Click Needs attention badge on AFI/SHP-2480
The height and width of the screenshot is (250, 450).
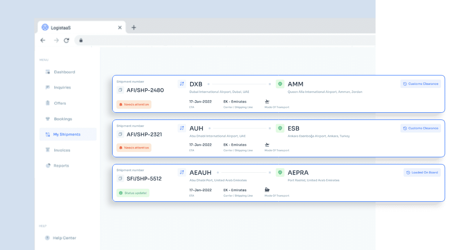134,104
